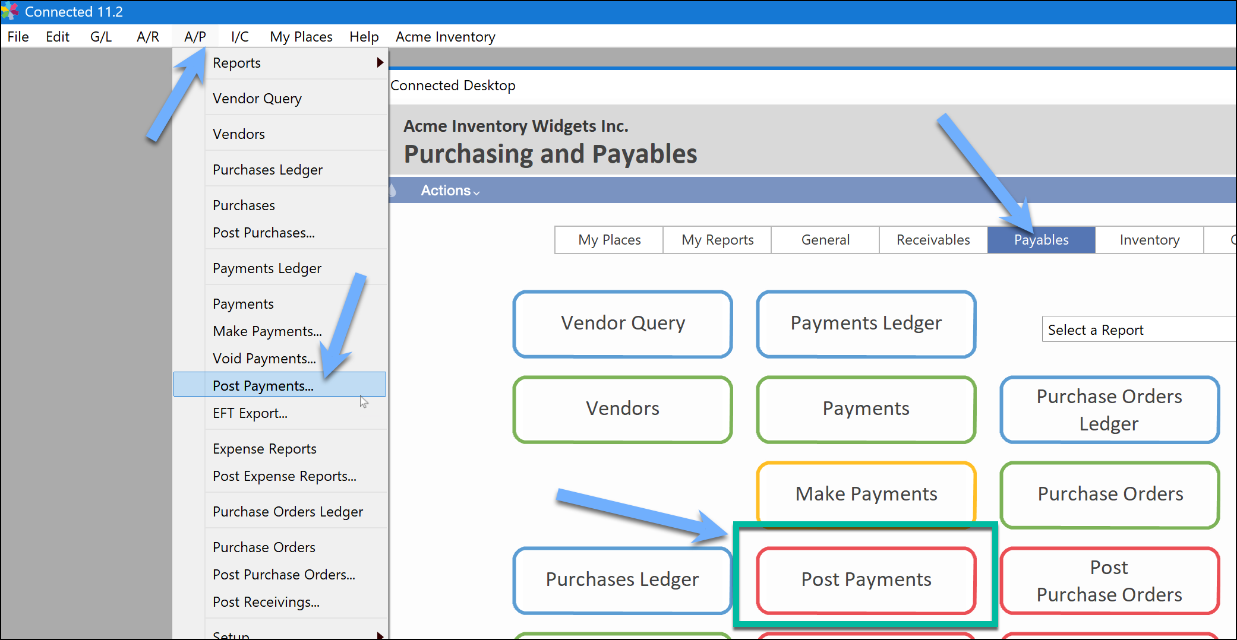Choose Payments in A/P menu
The width and height of the screenshot is (1237, 640).
tap(280, 304)
